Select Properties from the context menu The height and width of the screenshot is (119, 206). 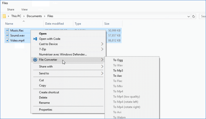click(x=46, y=110)
